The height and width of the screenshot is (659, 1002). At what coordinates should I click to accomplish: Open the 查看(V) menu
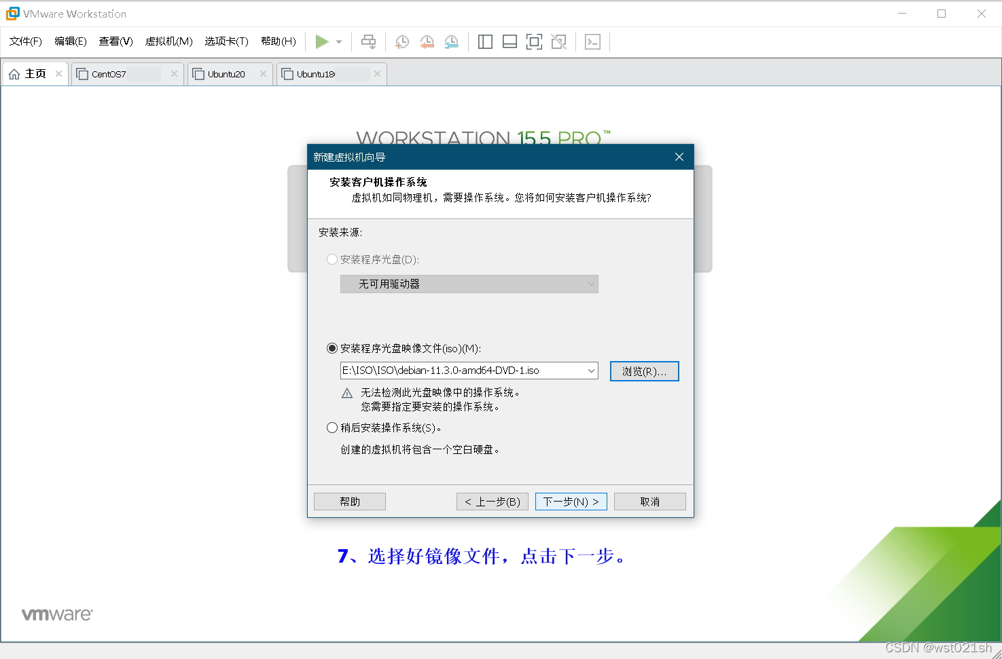[115, 41]
